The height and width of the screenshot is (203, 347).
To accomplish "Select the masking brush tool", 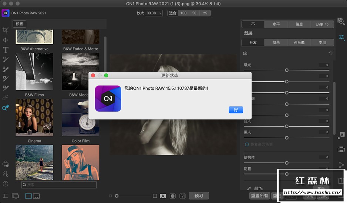I will pyautogui.click(x=6, y=79).
